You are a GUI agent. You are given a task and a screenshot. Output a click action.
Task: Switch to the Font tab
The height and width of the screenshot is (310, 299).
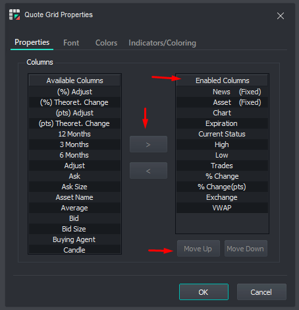pyautogui.click(x=71, y=43)
